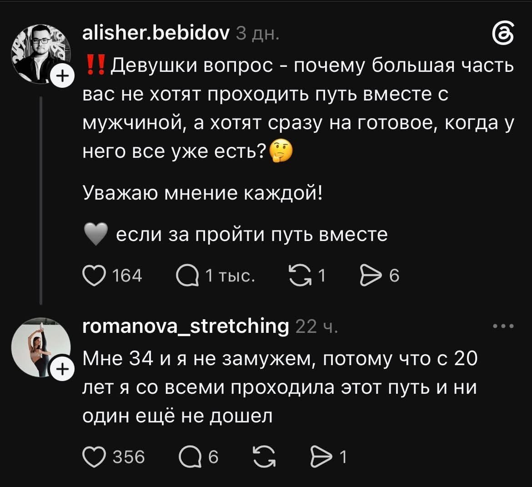Repost romanova_stretching's comment
This screenshot has height=487, width=532.
point(265,457)
